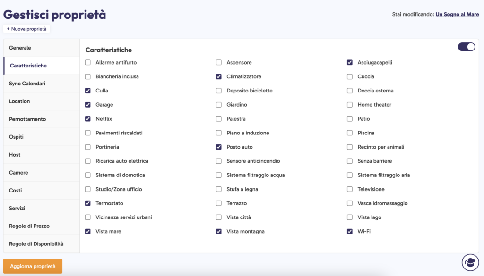Check the Vista lago option

[350, 217]
